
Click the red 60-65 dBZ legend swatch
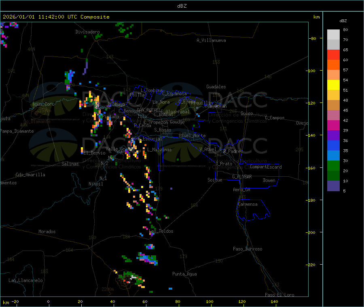333,54
